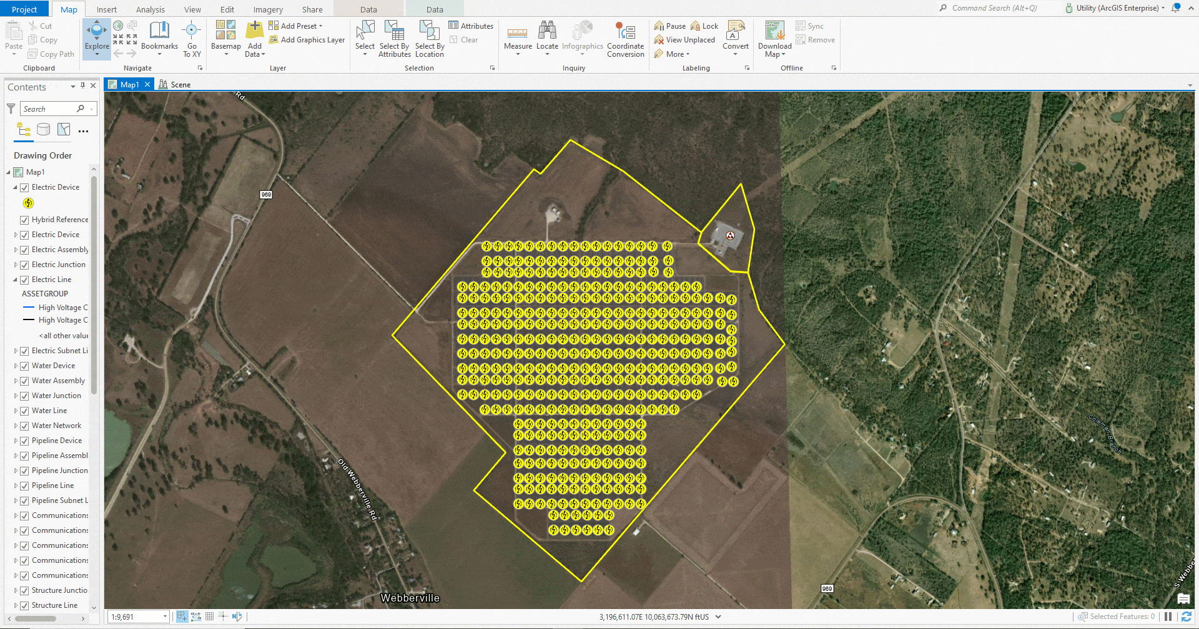
Task: Open the Project tab
Action: [24, 9]
